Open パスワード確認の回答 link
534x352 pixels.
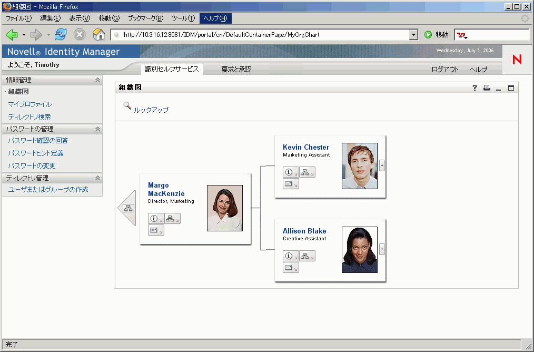point(38,140)
